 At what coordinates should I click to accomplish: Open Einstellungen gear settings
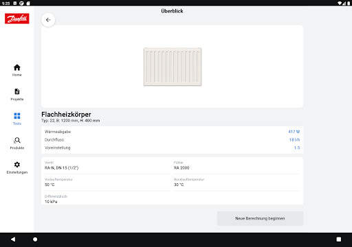(x=17, y=167)
